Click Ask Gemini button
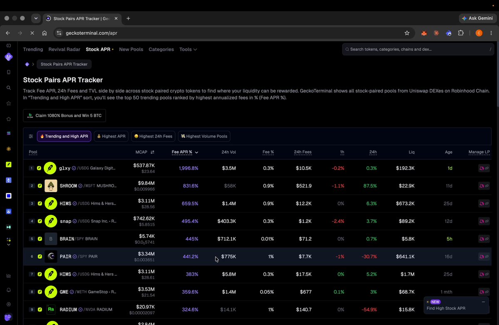The height and width of the screenshot is (325, 499). click(477, 18)
